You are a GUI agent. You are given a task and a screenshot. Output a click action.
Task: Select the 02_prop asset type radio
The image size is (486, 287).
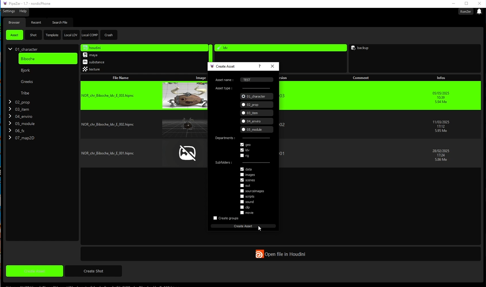pos(244,105)
